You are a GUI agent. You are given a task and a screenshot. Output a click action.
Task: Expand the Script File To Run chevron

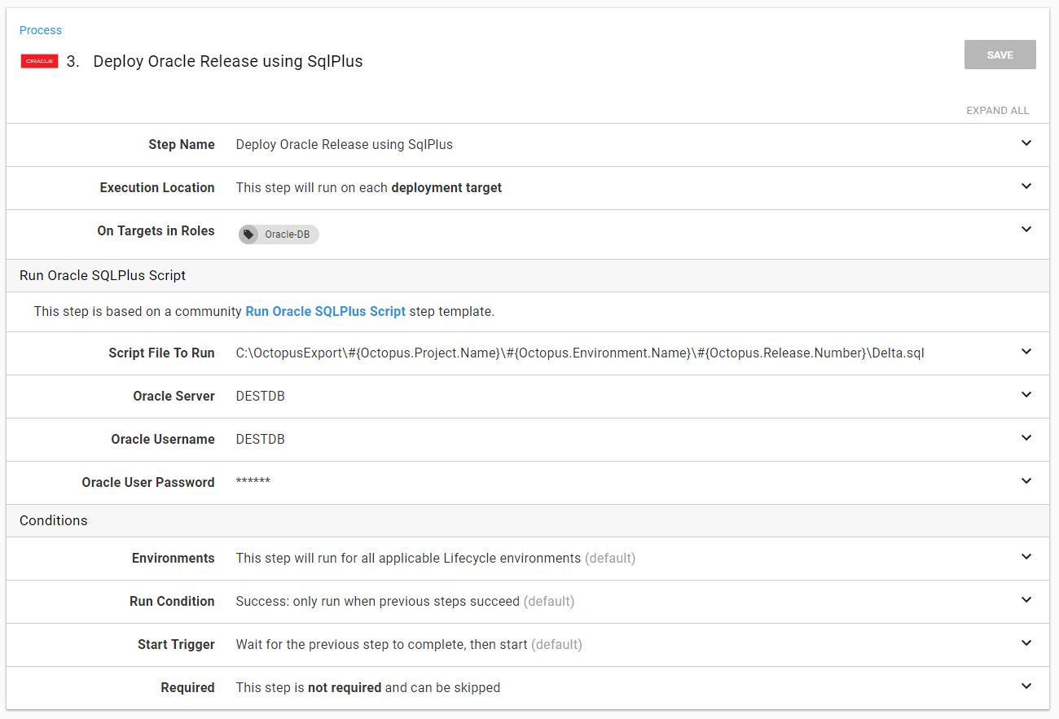pyautogui.click(x=1026, y=352)
